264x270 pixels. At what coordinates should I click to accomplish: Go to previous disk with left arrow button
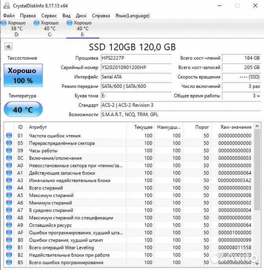9,46
